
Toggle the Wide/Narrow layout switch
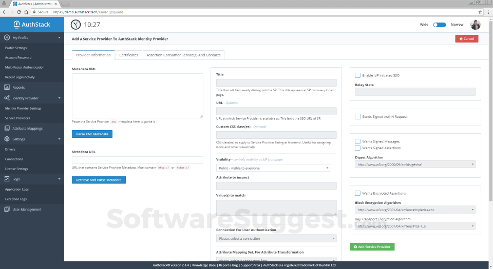click(439, 25)
